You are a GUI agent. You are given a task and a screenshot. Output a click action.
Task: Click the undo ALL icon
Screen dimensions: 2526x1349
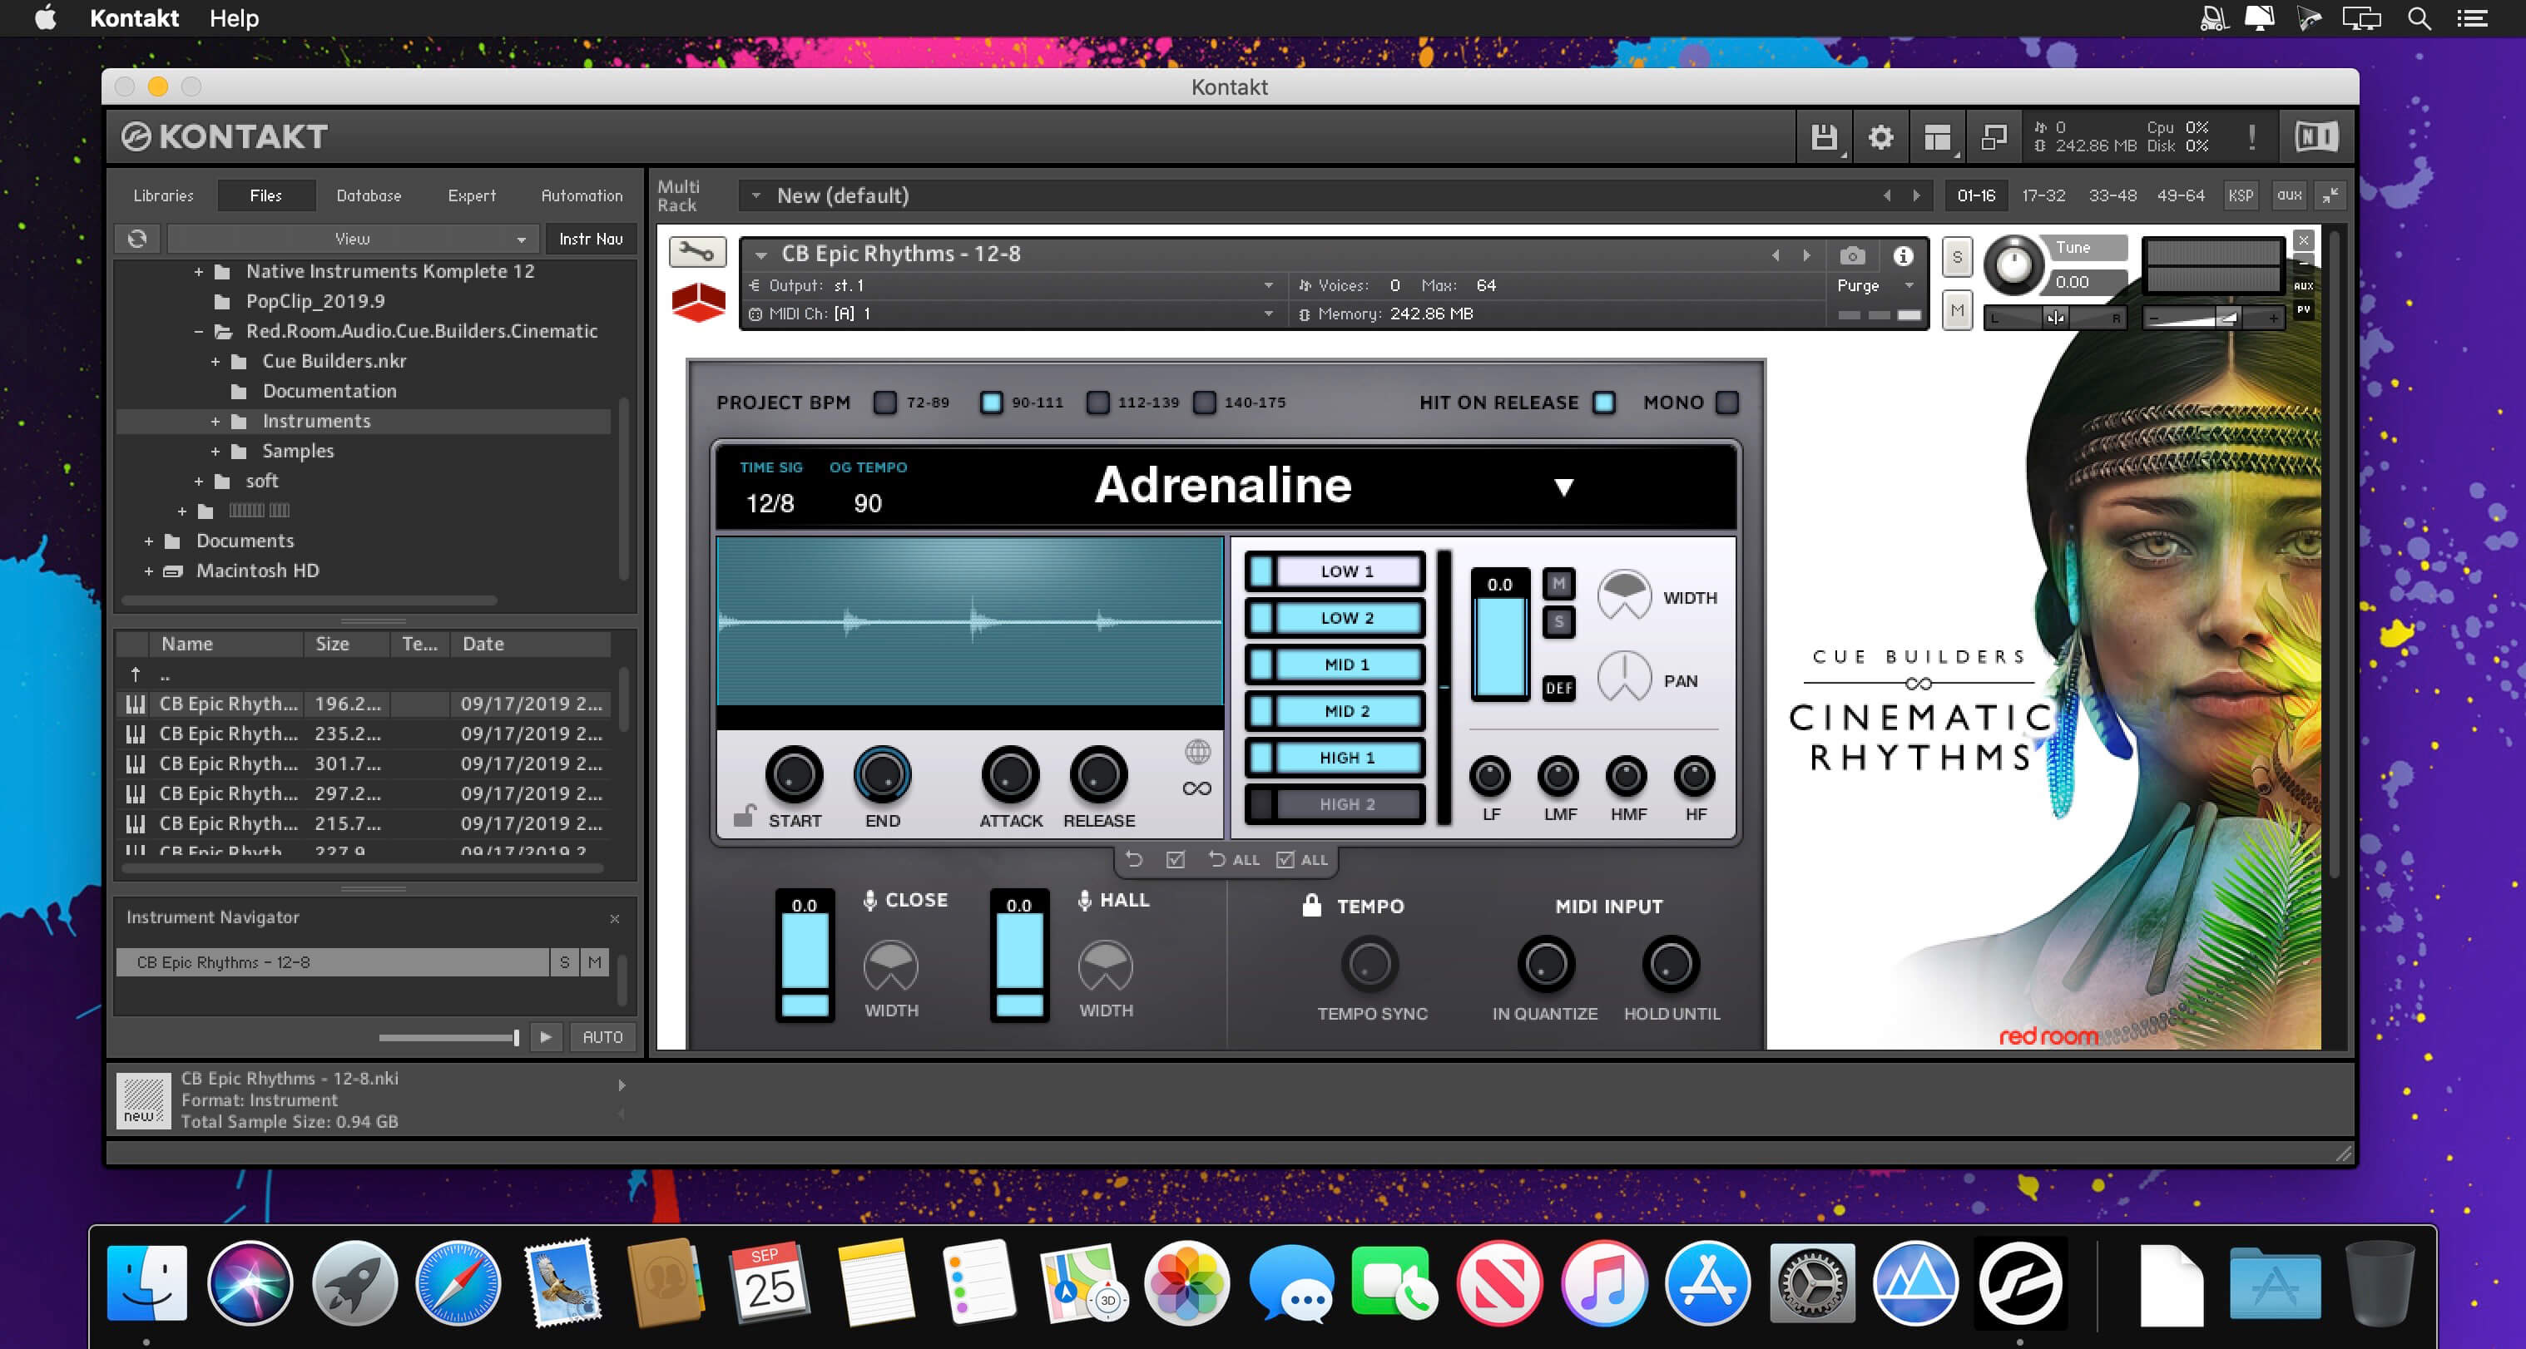[x=1234, y=860]
